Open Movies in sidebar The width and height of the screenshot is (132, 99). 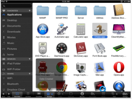pos(17,38)
